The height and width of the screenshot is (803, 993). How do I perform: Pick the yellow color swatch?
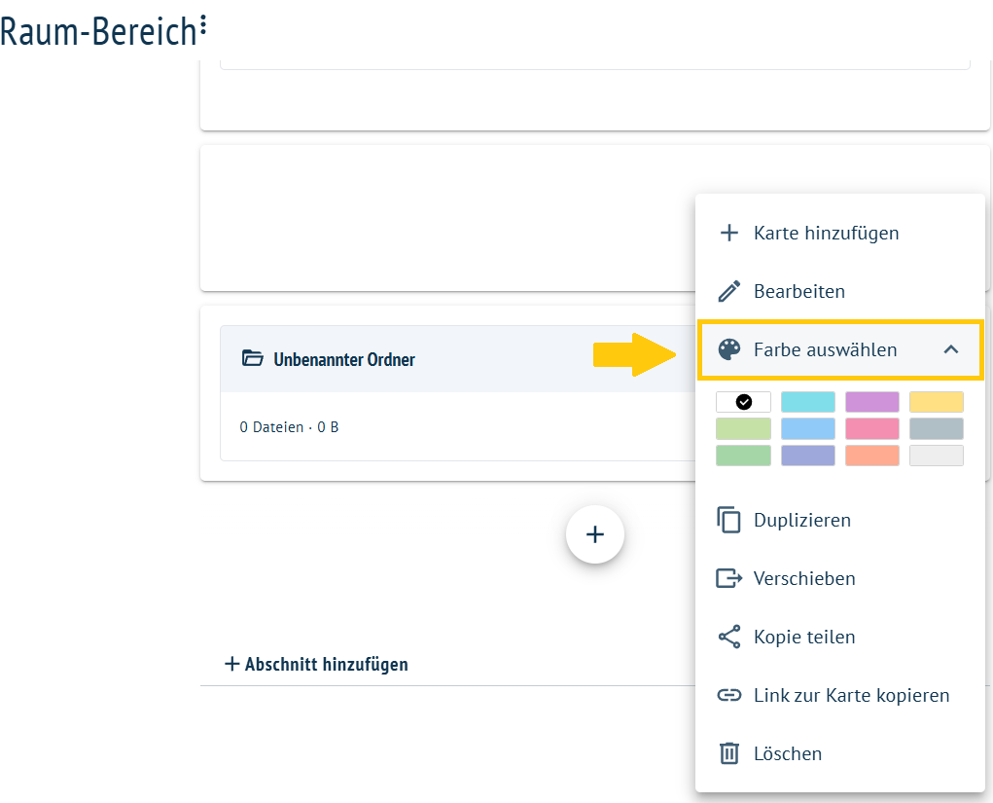click(936, 402)
